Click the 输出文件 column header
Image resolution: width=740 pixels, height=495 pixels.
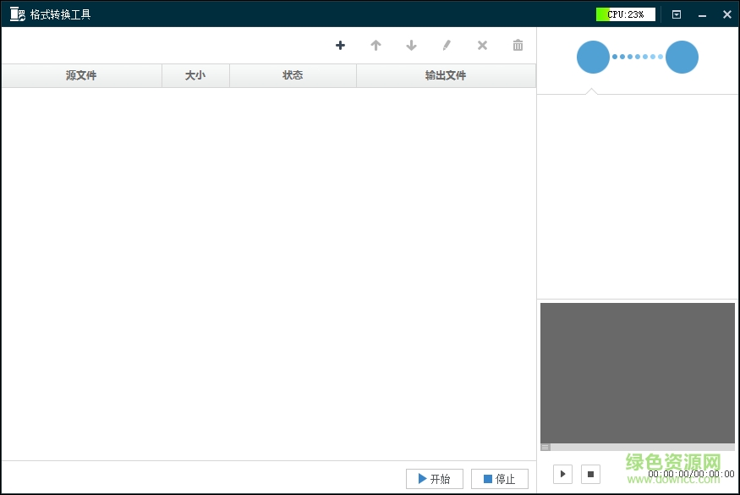[447, 75]
